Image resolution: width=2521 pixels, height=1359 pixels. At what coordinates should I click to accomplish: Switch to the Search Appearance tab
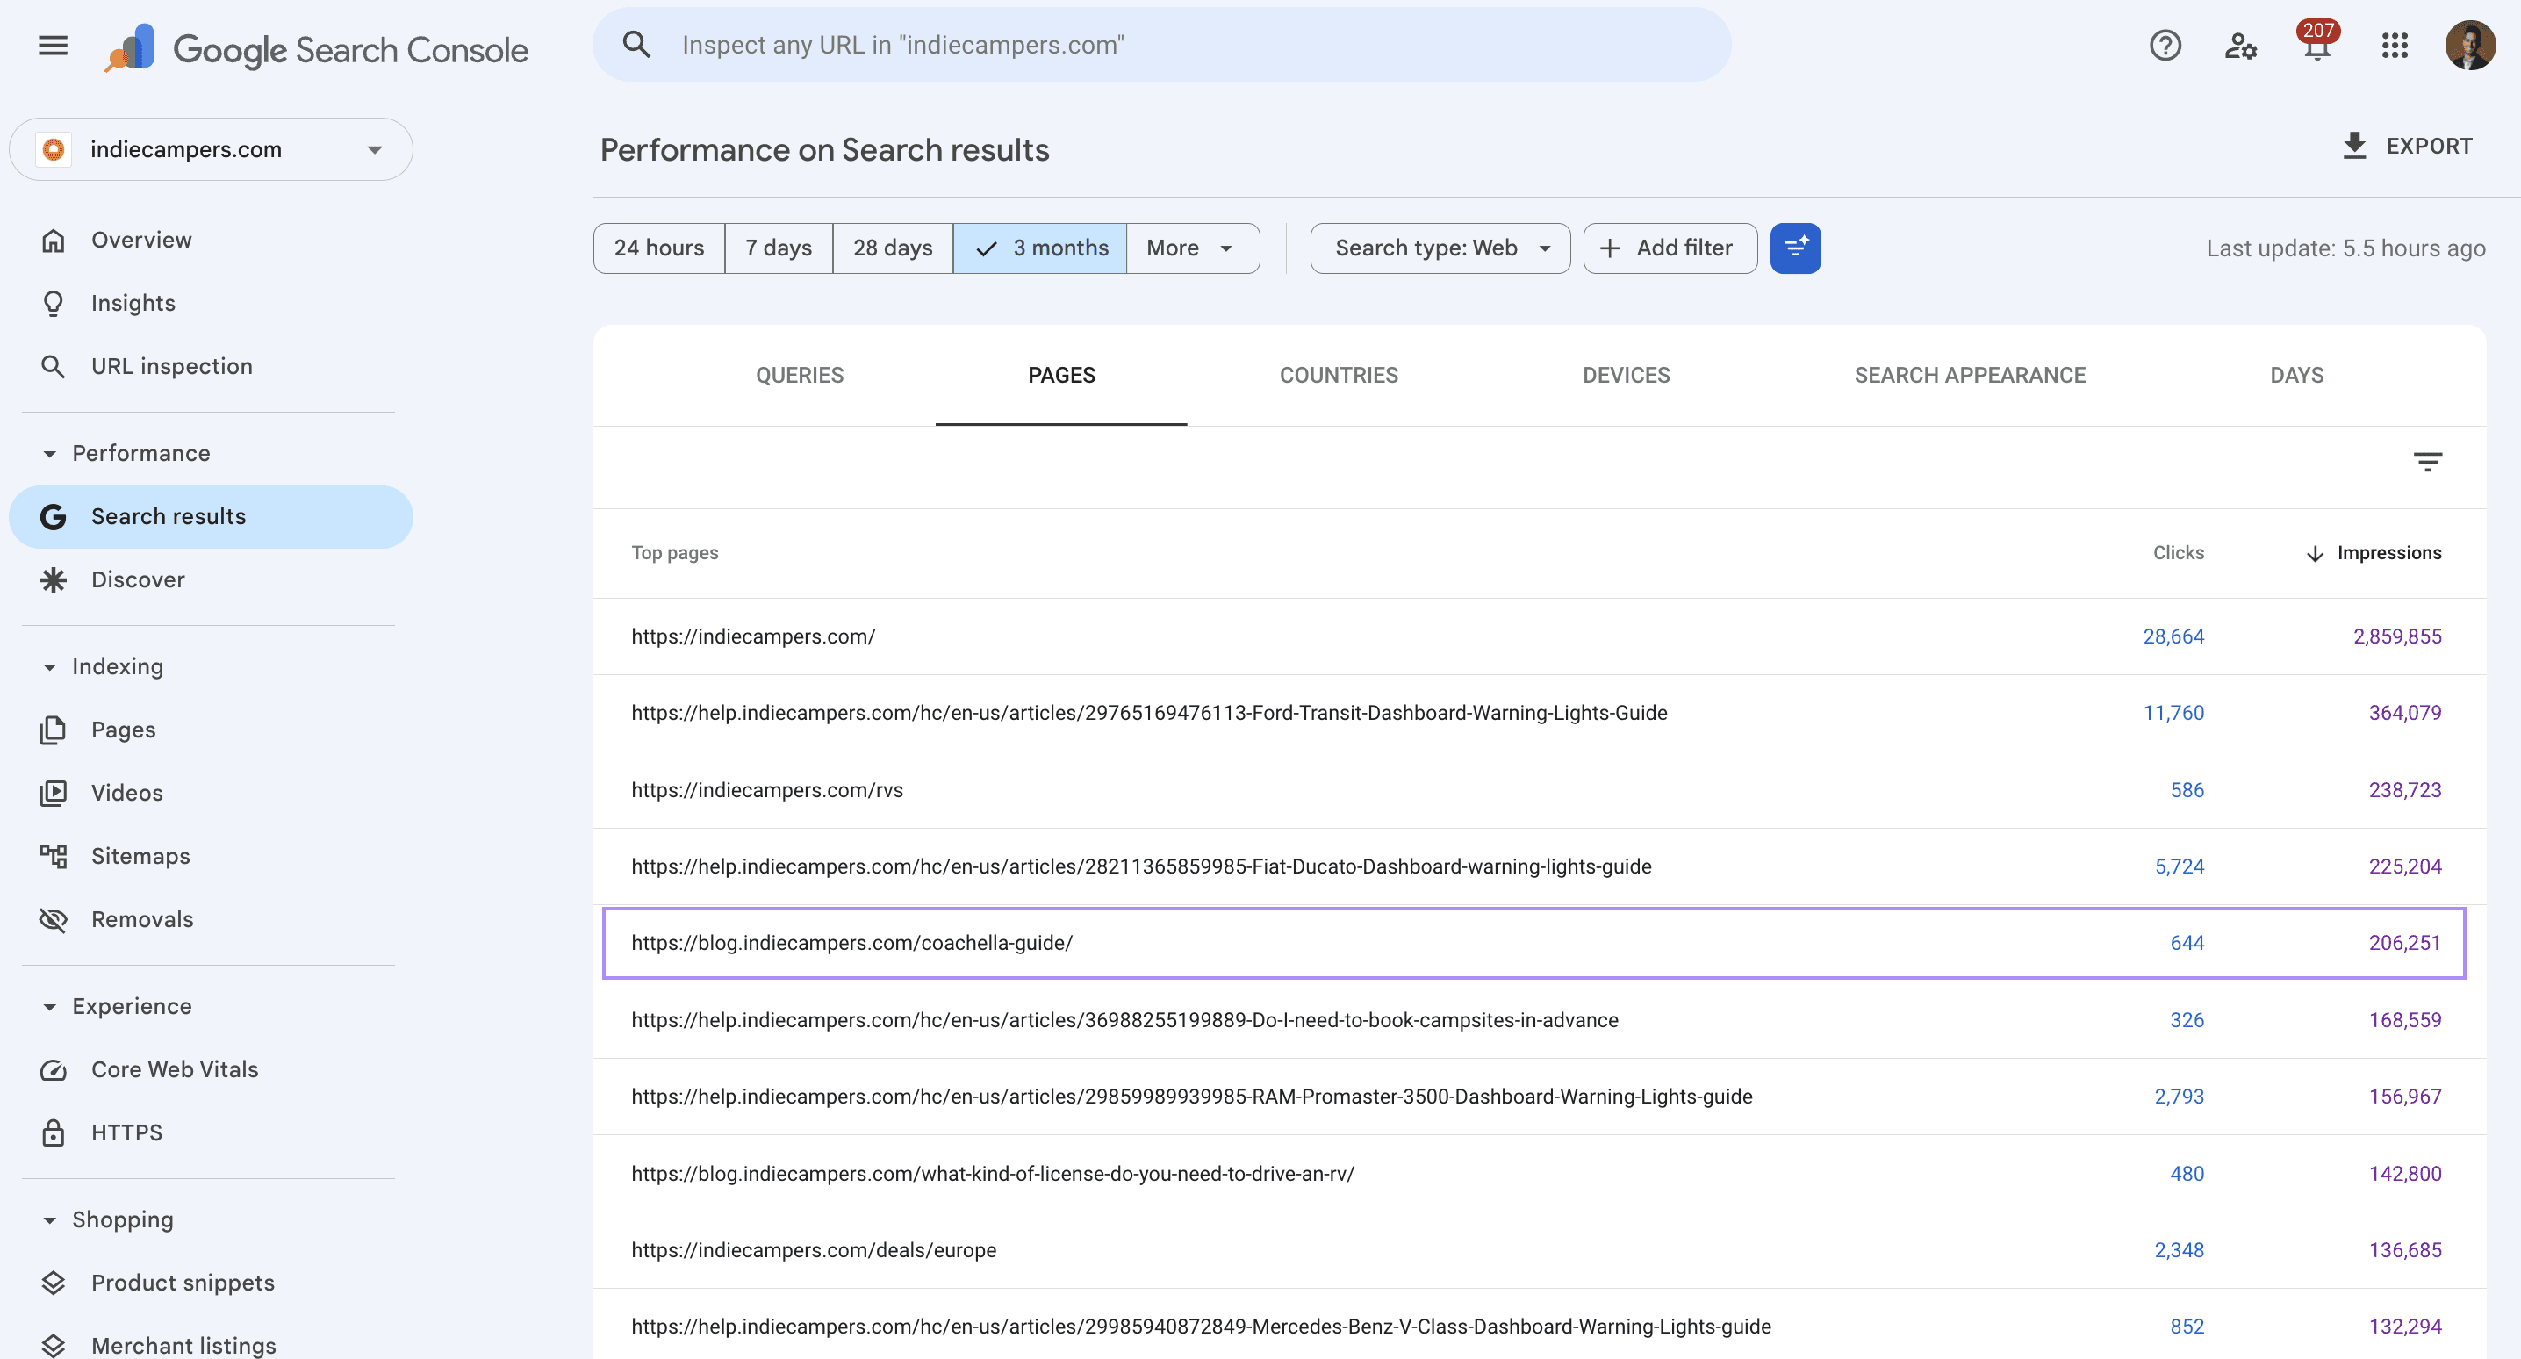pos(1969,375)
